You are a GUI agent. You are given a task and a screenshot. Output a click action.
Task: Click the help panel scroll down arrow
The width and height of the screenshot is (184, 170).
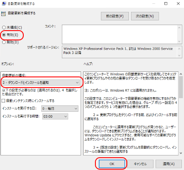click(x=181, y=153)
